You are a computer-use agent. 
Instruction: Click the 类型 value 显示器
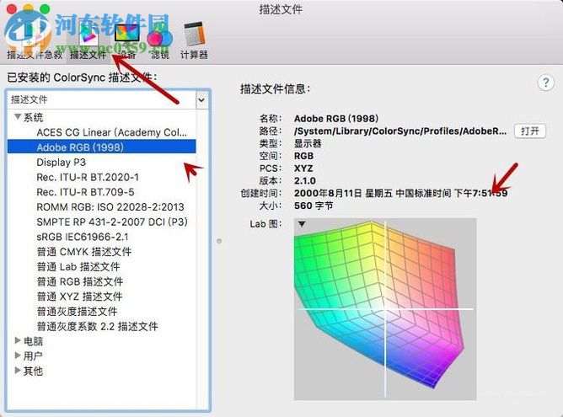(x=308, y=143)
